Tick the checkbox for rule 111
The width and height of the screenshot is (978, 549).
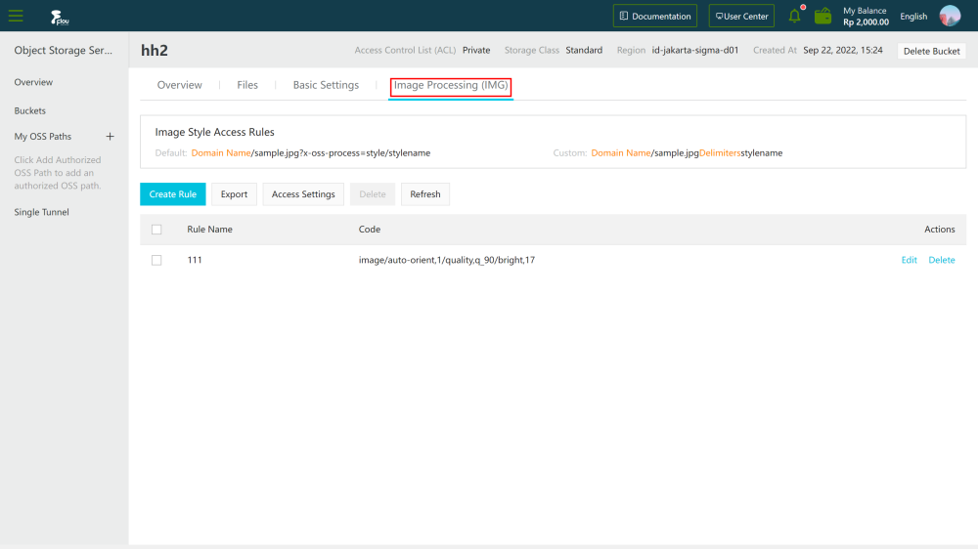[156, 260]
